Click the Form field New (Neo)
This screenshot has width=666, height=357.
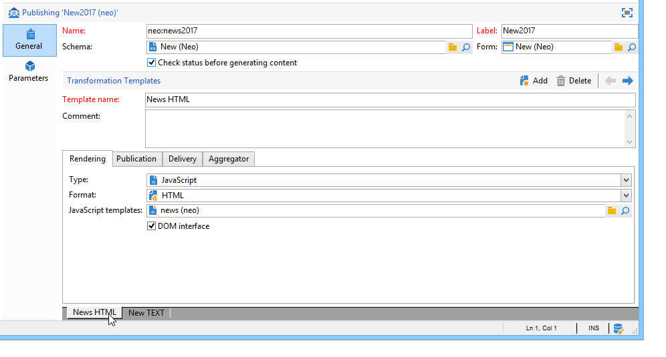(x=556, y=47)
